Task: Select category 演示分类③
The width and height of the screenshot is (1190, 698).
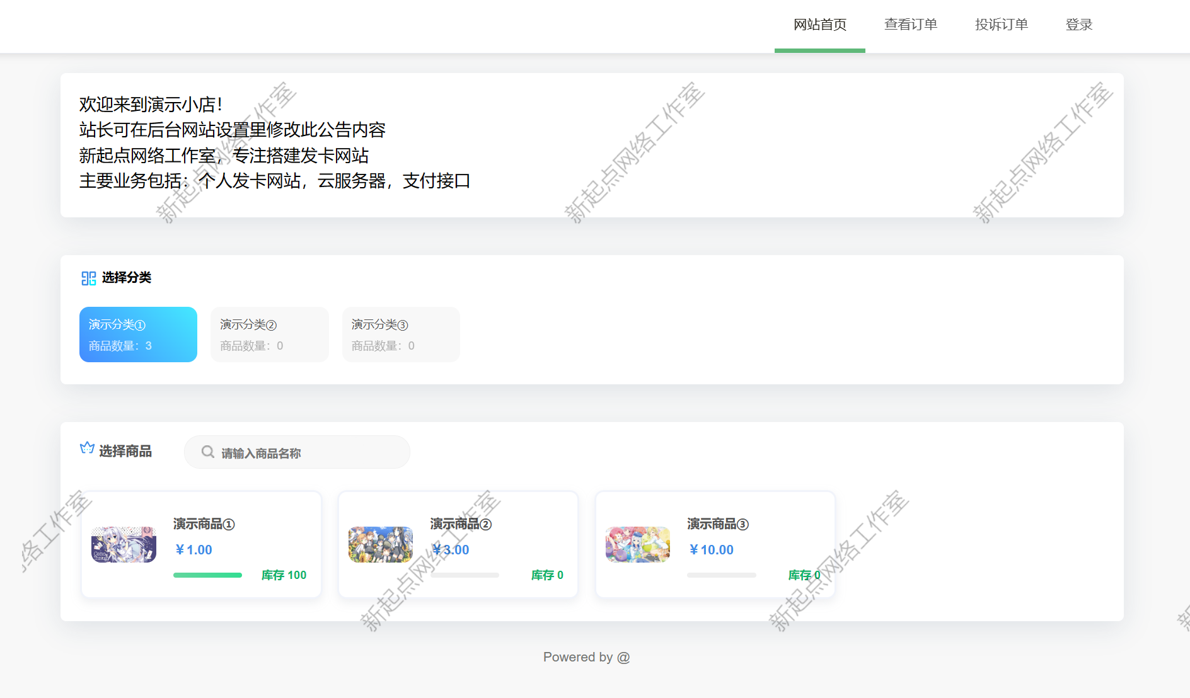Action: (400, 335)
